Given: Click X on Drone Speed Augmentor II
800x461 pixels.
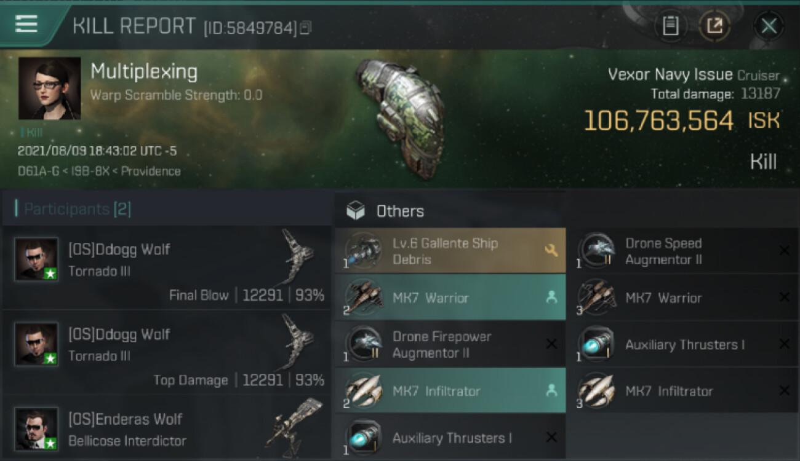Looking at the screenshot, I should (784, 251).
